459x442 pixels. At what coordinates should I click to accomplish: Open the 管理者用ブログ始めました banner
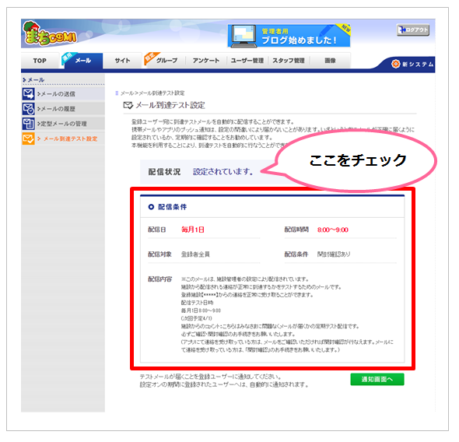(x=289, y=36)
